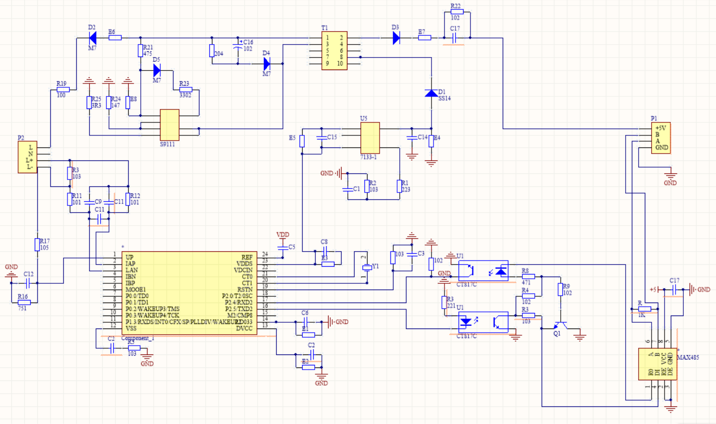The height and width of the screenshot is (424, 716).
Task: Pick resistor R22 symbol
Action: [x=457, y=11]
